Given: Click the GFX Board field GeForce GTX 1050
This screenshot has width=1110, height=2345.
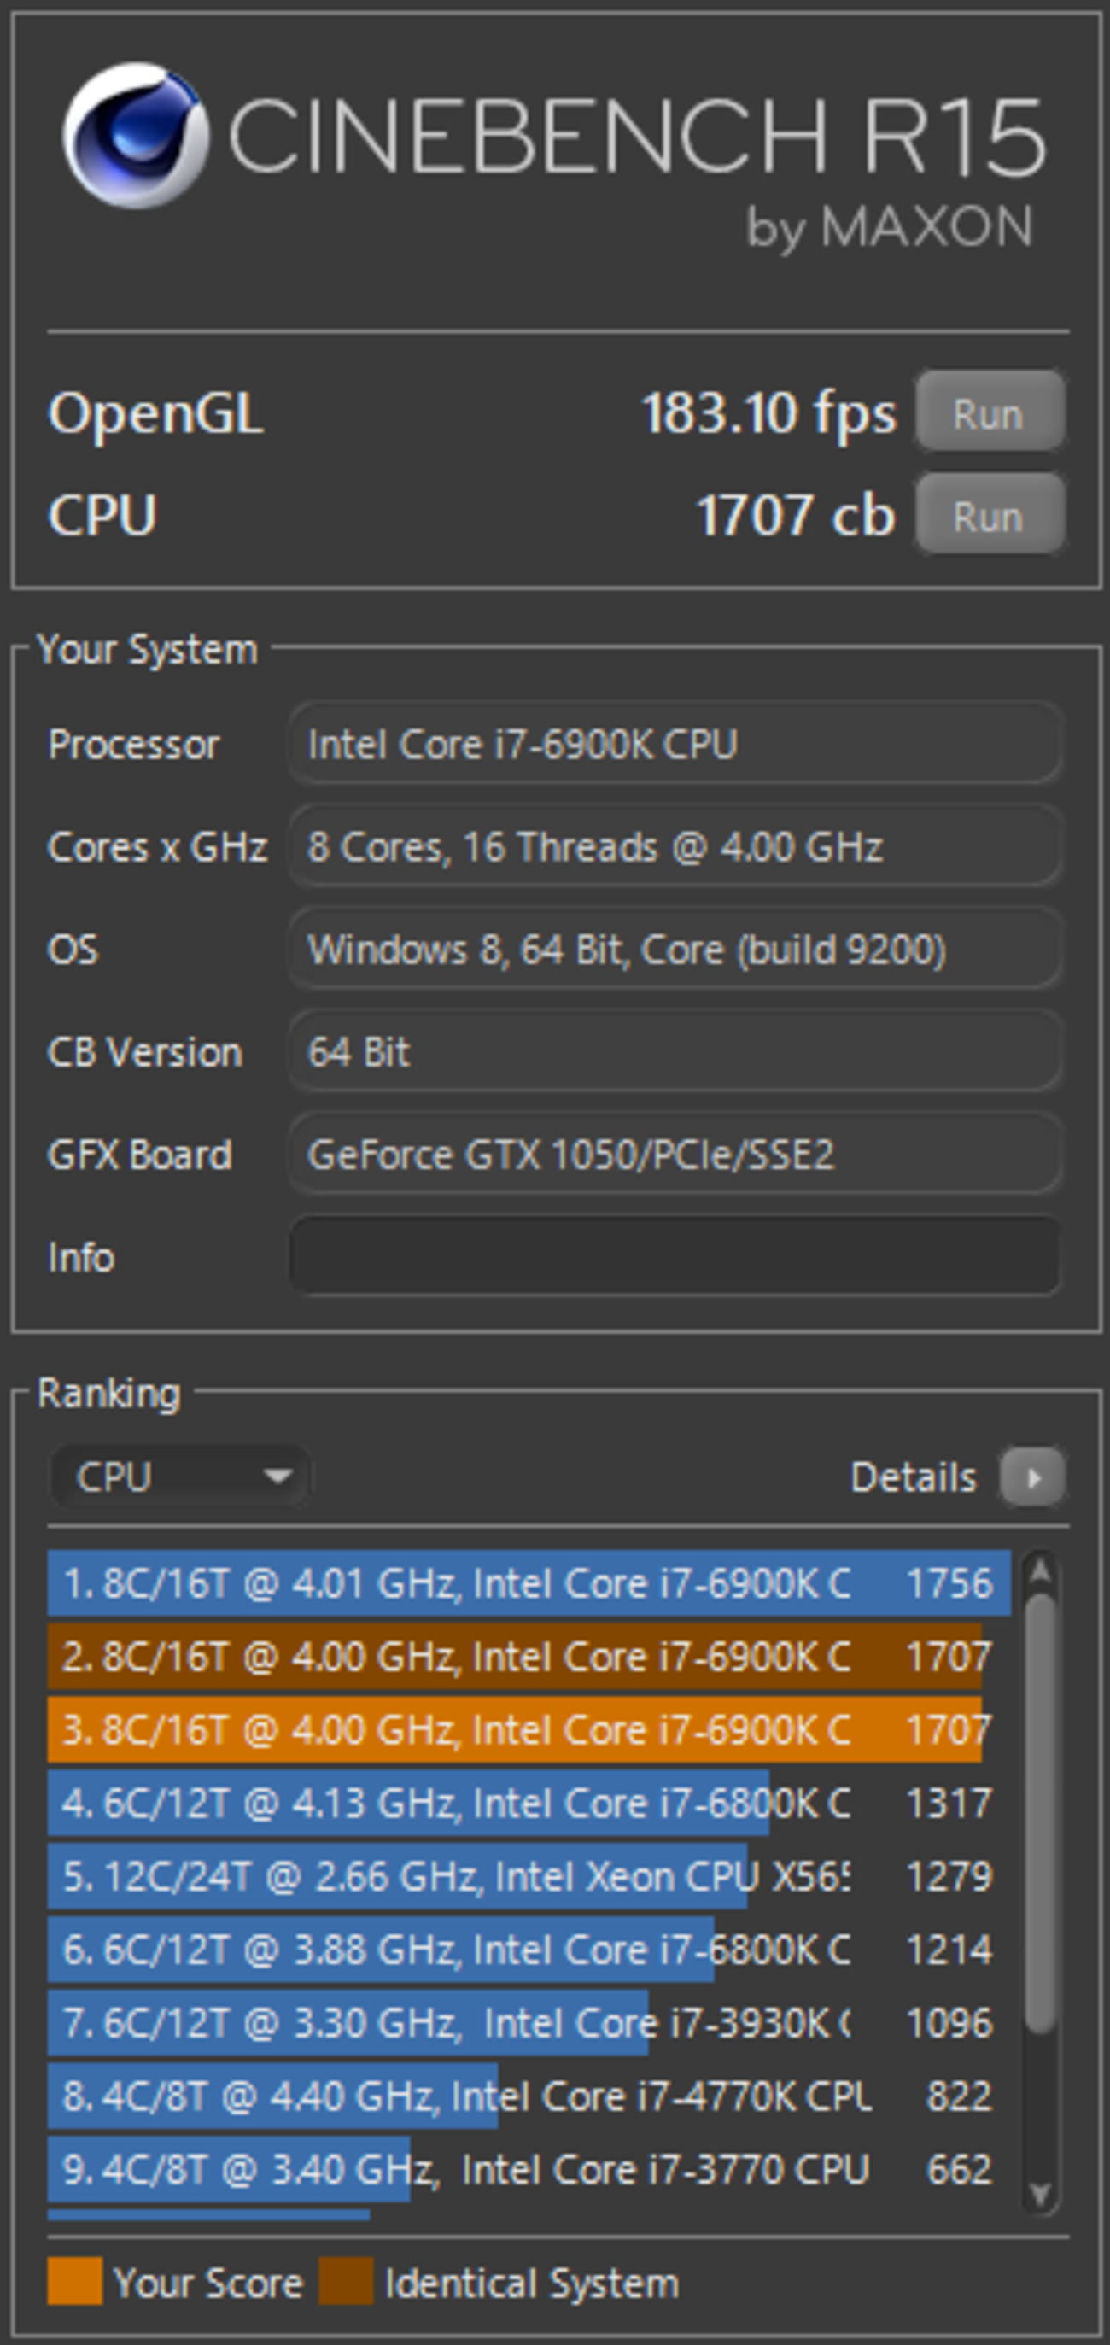Looking at the screenshot, I should [675, 1155].
